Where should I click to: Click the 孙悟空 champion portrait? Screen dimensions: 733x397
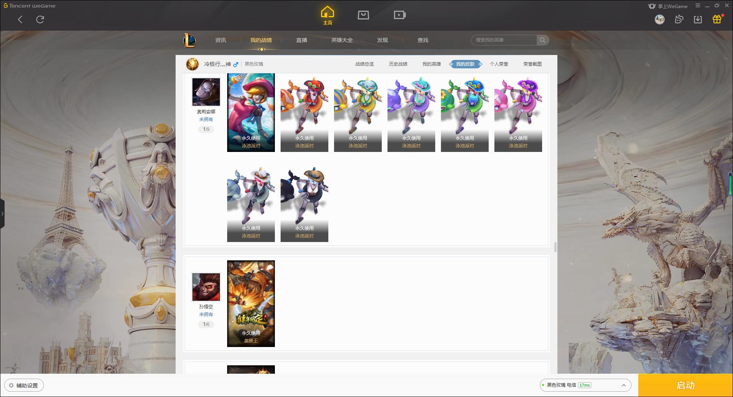206,287
